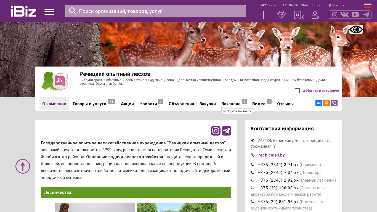This screenshot has height=212, width=377.
Task: Expand the Лесничества section
Action: pyautogui.click(x=136, y=192)
